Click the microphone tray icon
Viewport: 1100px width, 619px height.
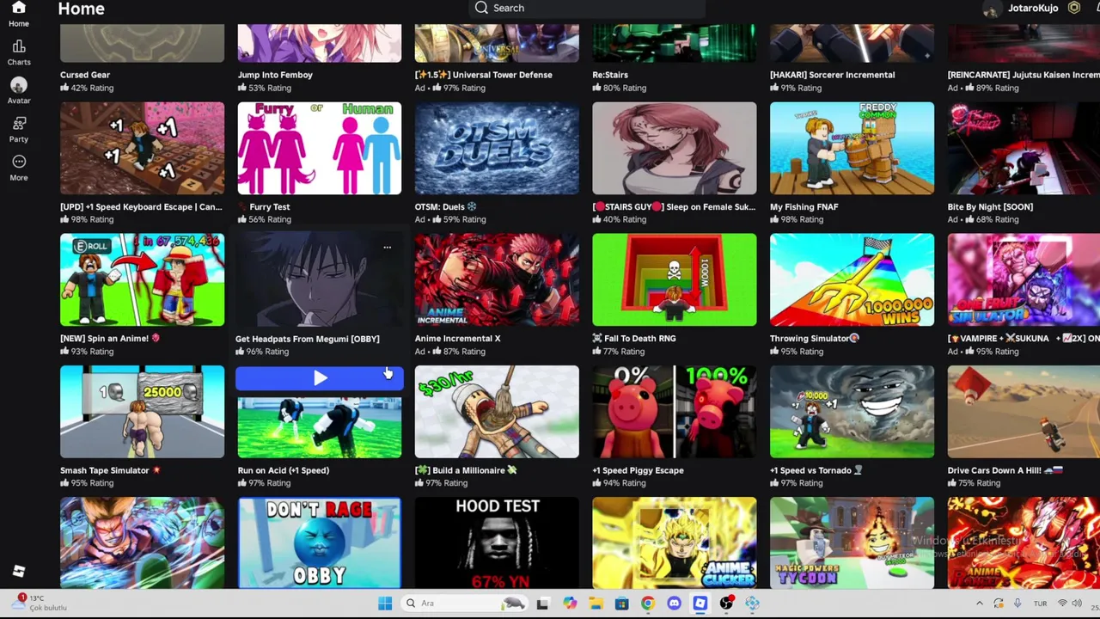click(x=1017, y=604)
